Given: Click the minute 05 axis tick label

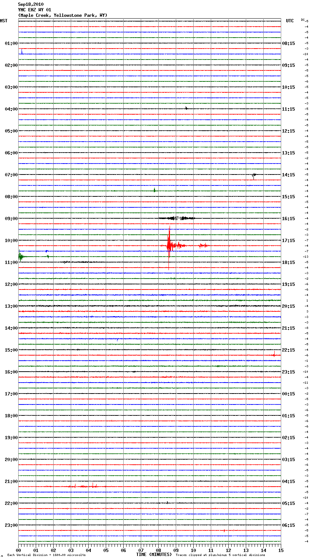Looking at the screenshot, I should tap(106, 550).
